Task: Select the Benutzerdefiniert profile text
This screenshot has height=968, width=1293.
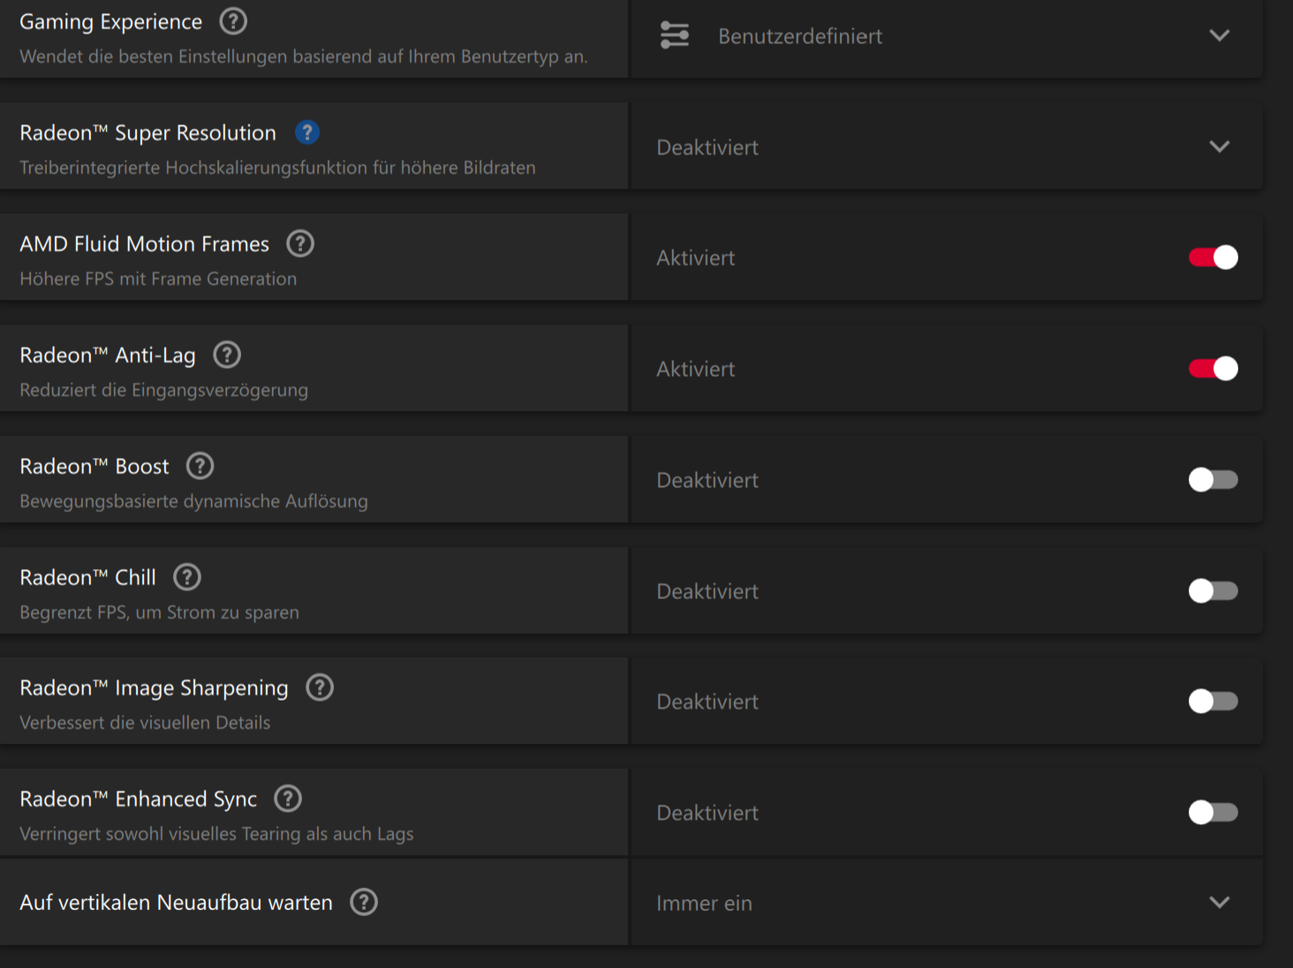Action: pos(799,36)
